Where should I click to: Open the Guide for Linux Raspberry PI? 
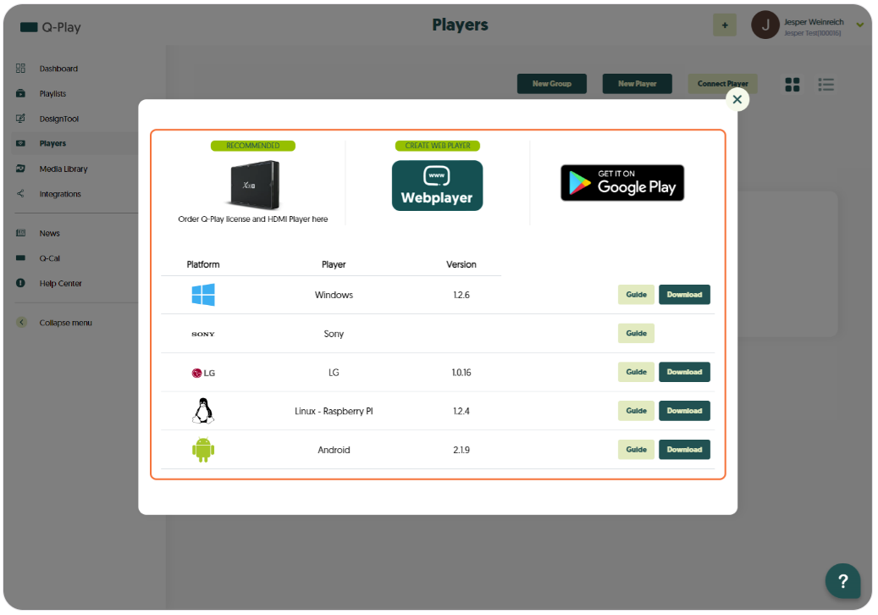pyautogui.click(x=636, y=411)
